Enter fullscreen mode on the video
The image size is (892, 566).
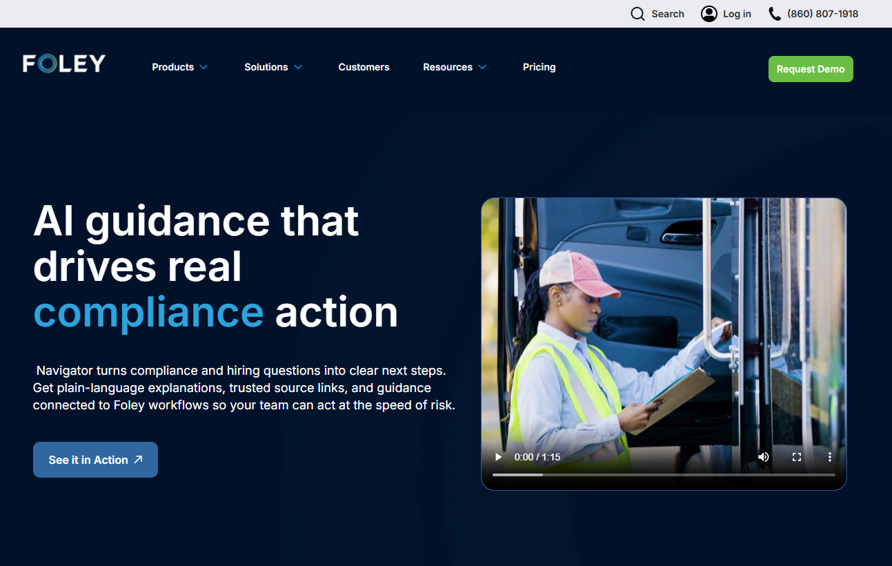point(797,457)
